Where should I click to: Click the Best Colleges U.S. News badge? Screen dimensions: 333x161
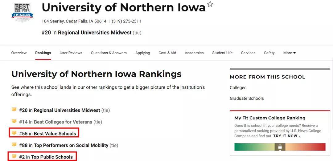coord(22,12)
